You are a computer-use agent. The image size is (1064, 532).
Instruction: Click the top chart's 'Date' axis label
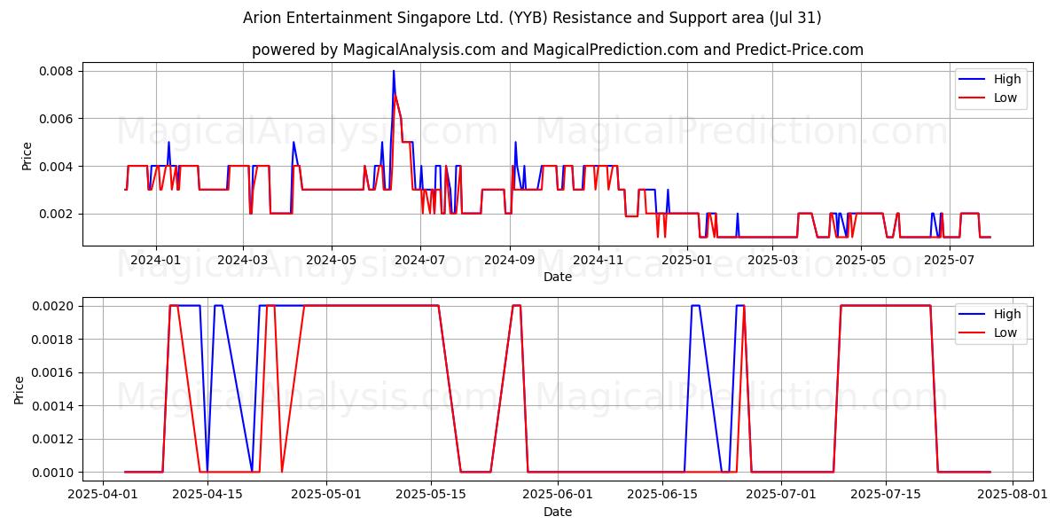[558, 277]
